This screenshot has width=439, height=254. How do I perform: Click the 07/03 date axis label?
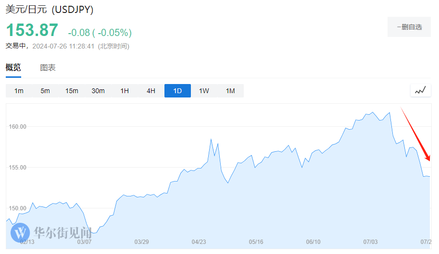point(370,242)
